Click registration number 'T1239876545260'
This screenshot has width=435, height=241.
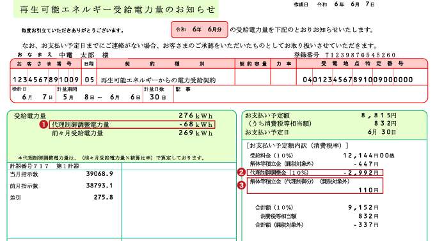point(360,55)
